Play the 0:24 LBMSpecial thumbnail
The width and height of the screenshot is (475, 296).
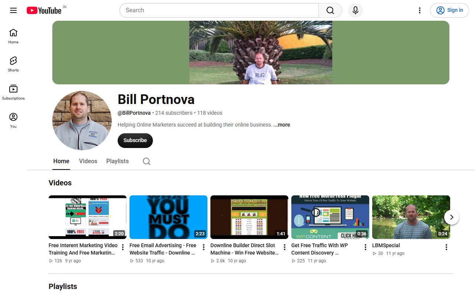click(411, 217)
